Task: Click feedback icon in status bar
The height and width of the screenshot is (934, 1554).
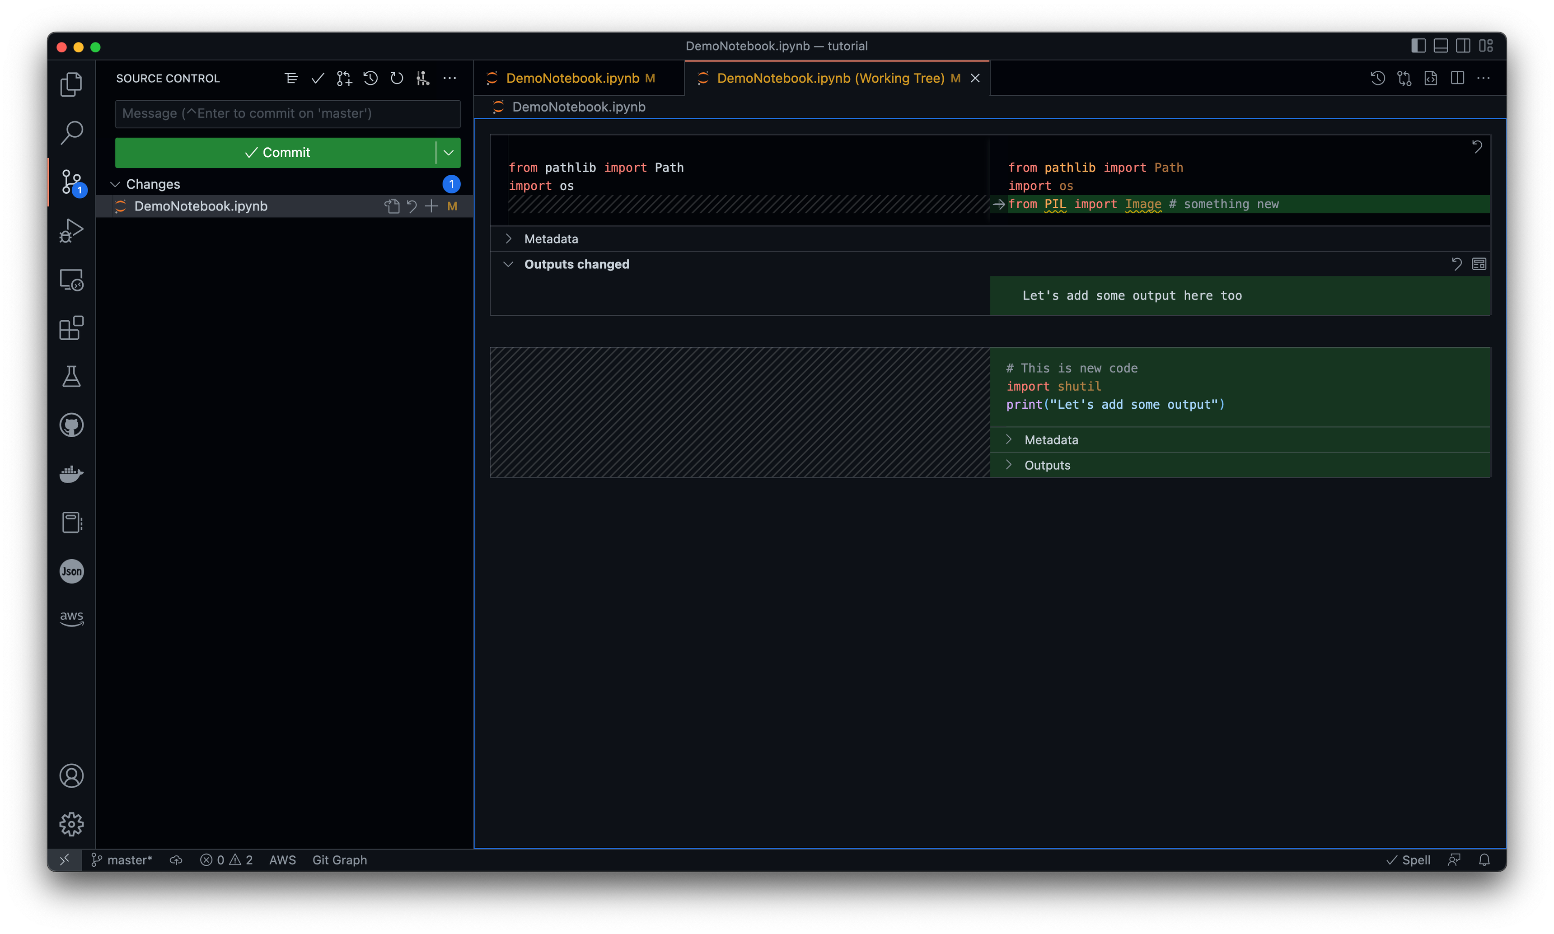Action: click(x=1454, y=860)
